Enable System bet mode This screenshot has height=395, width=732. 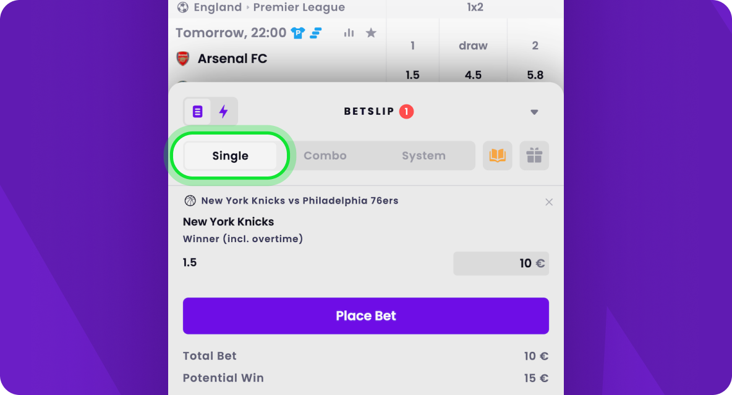click(x=423, y=156)
